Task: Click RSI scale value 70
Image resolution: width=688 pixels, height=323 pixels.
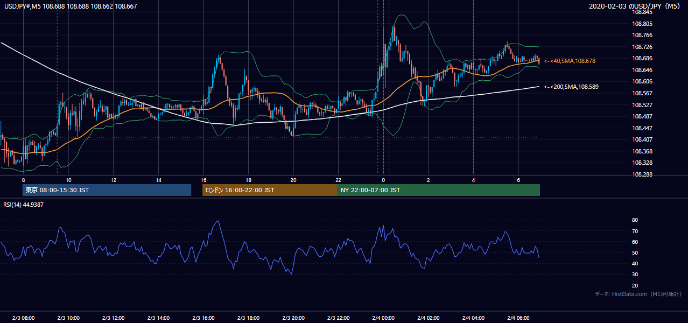Action: [635, 231]
